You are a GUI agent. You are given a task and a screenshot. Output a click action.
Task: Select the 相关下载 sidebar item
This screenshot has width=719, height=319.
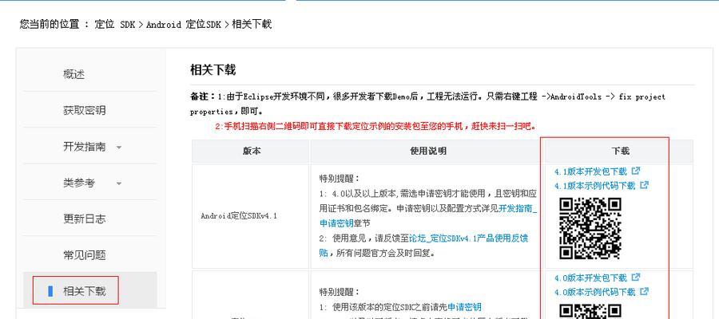click(89, 290)
